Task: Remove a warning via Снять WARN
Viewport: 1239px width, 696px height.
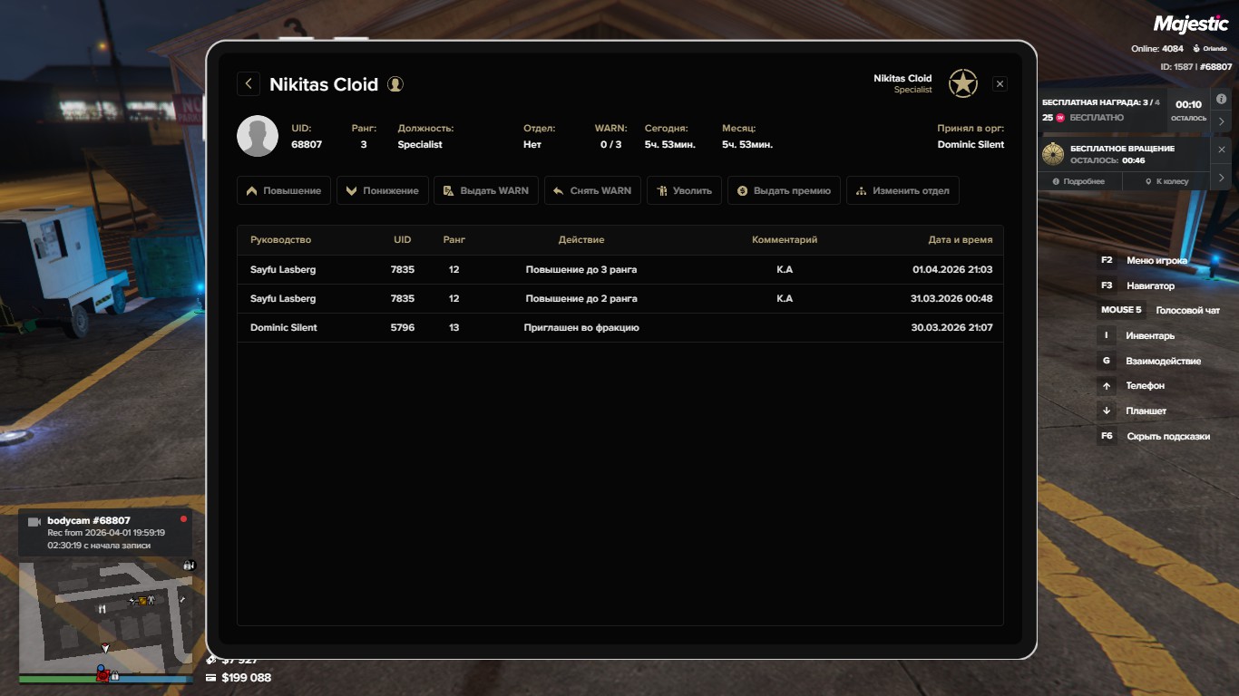Action: coord(592,191)
